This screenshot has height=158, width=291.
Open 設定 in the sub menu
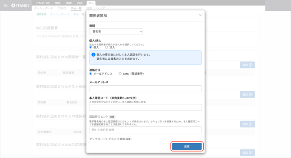(x=89, y=8)
